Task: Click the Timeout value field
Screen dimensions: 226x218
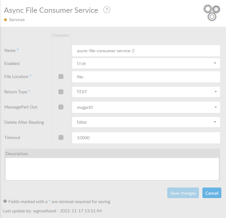Action: (x=146, y=138)
